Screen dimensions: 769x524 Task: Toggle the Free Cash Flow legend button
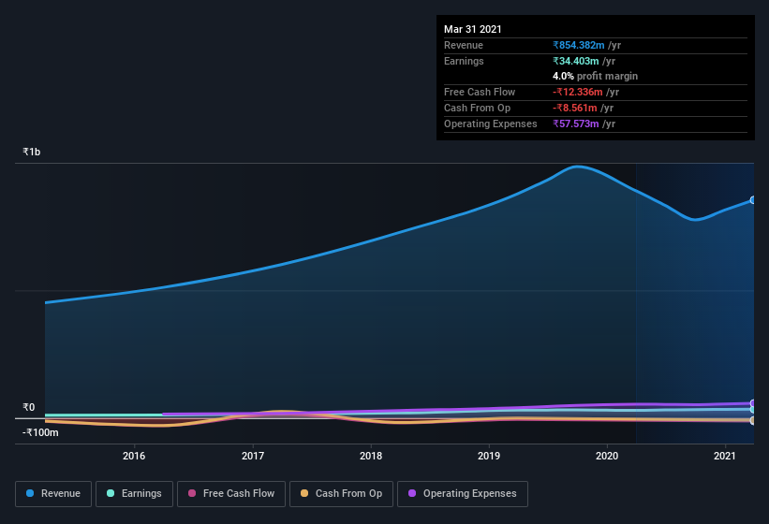(231, 494)
